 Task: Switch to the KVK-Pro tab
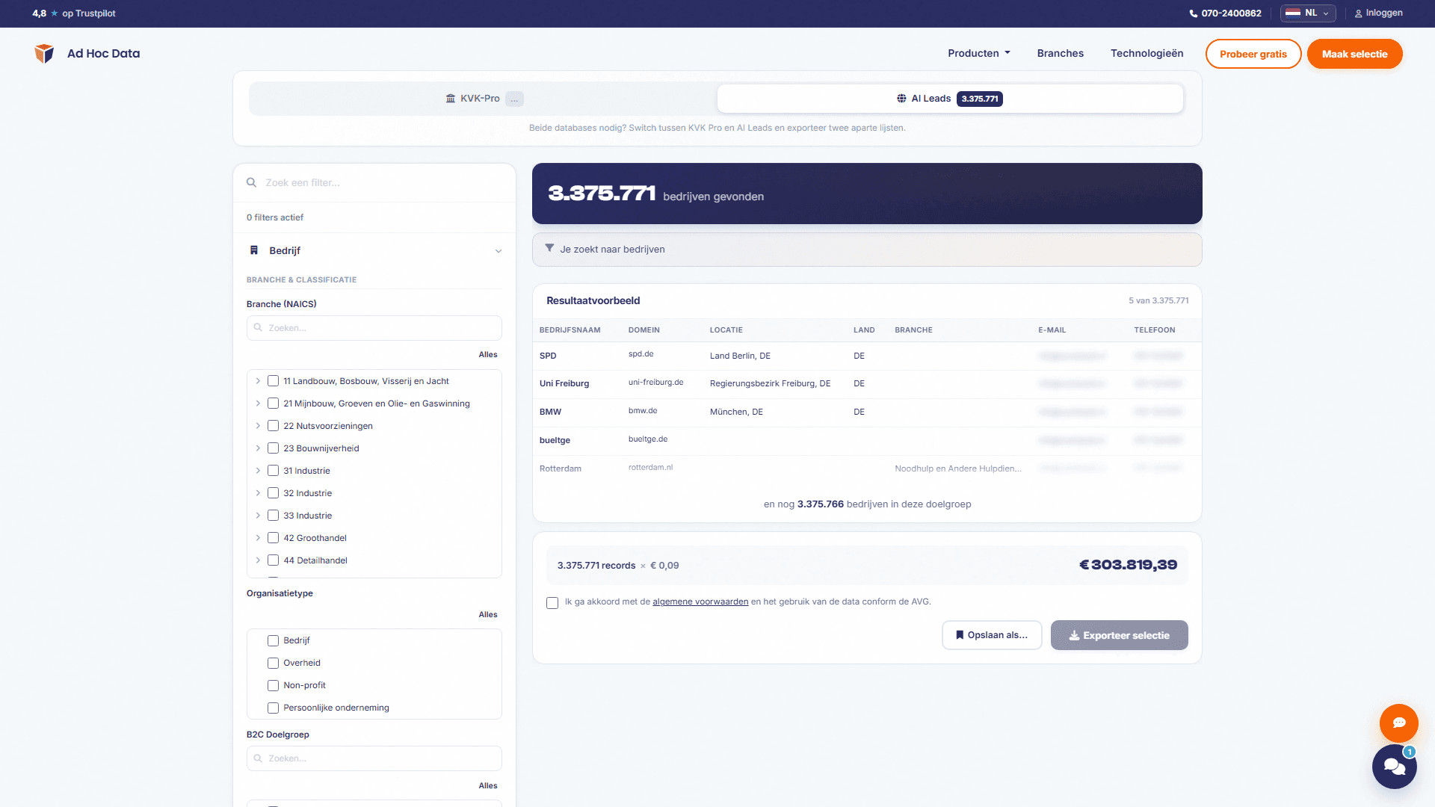click(x=483, y=99)
